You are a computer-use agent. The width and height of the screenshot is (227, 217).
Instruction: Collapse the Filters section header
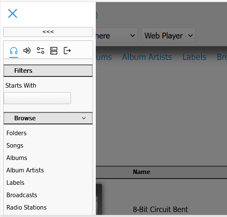coord(48,71)
